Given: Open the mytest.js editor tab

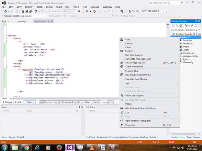Looking at the screenshot, I should coord(21,21).
